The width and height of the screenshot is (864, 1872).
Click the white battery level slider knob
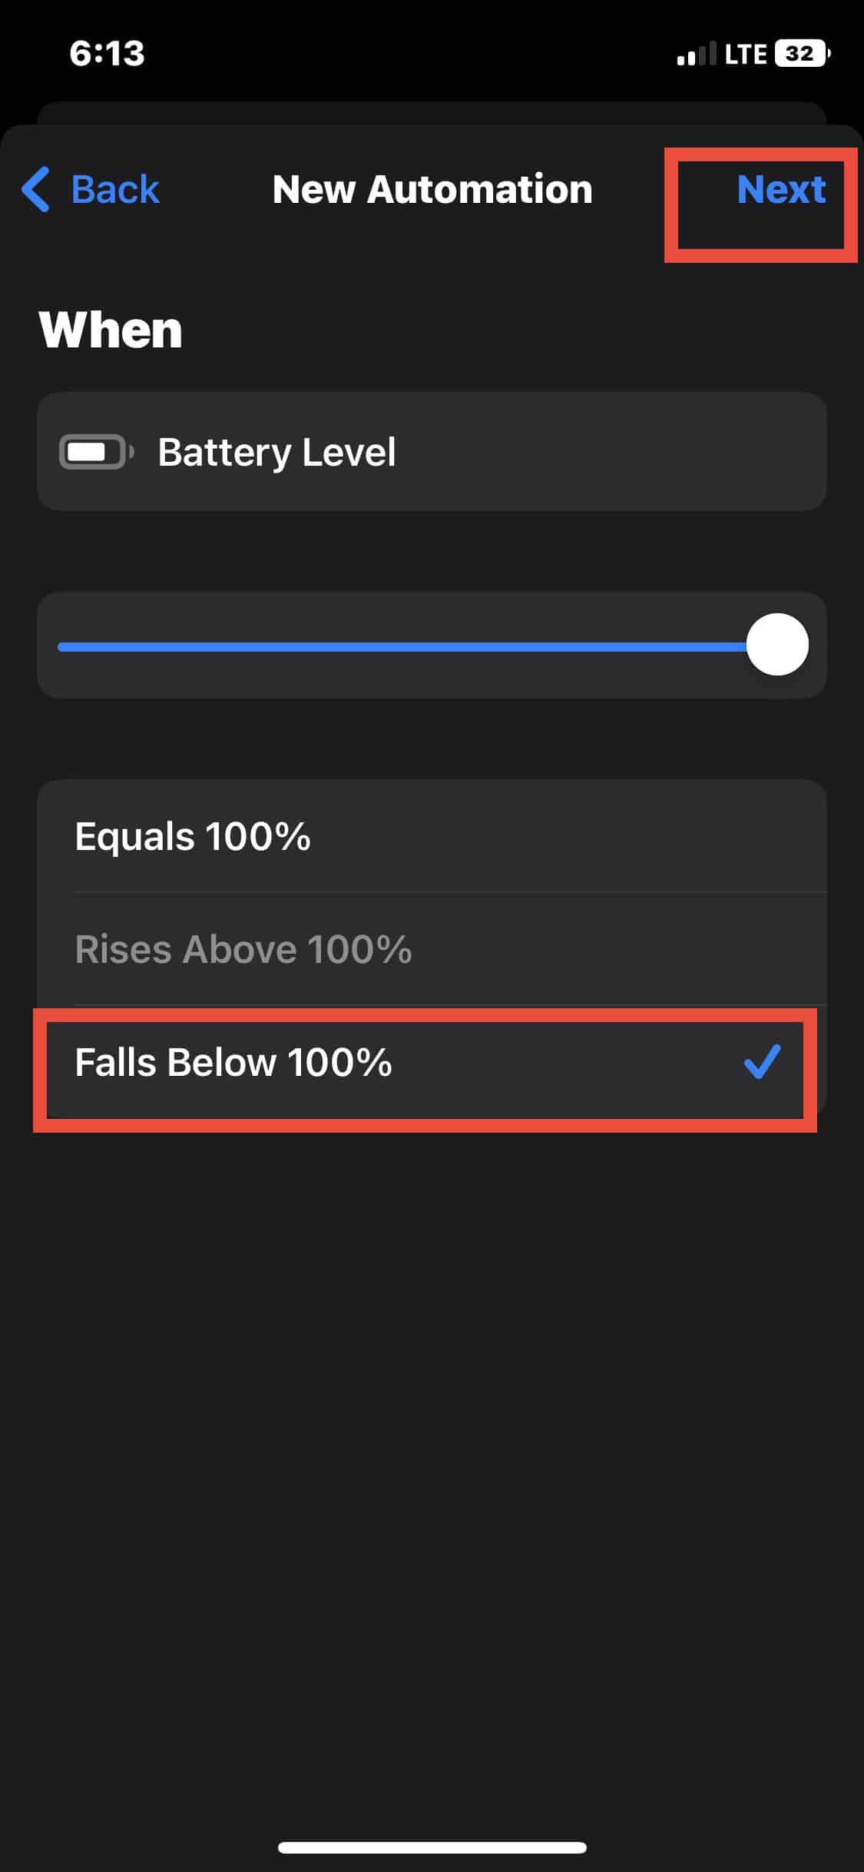click(777, 645)
